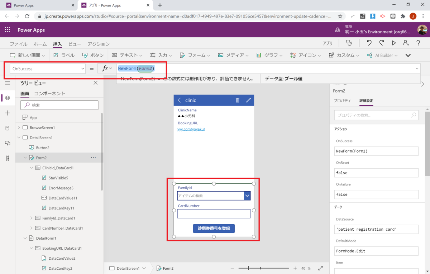Viewport: 430px width, 274px height.
Task: Open a new browser tab
Action: pos(160,5)
